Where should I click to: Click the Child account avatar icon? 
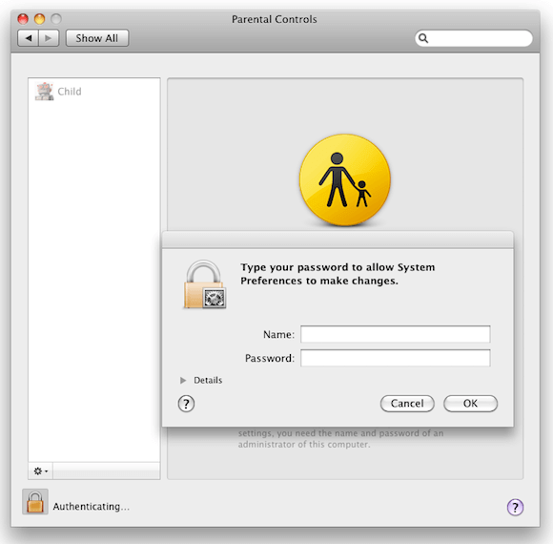pyautogui.click(x=45, y=92)
